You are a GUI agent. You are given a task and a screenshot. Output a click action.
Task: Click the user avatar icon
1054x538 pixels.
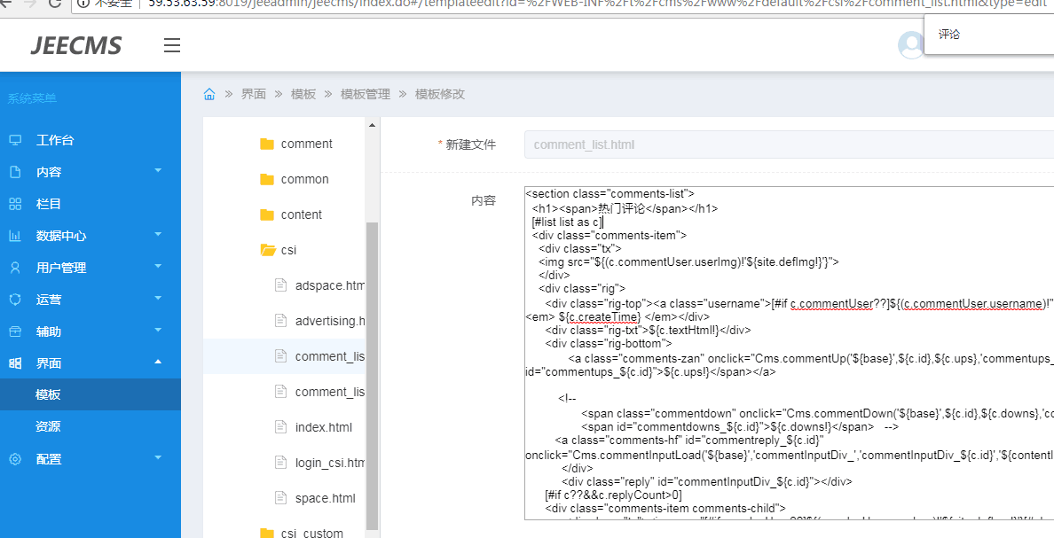click(910, 45)
